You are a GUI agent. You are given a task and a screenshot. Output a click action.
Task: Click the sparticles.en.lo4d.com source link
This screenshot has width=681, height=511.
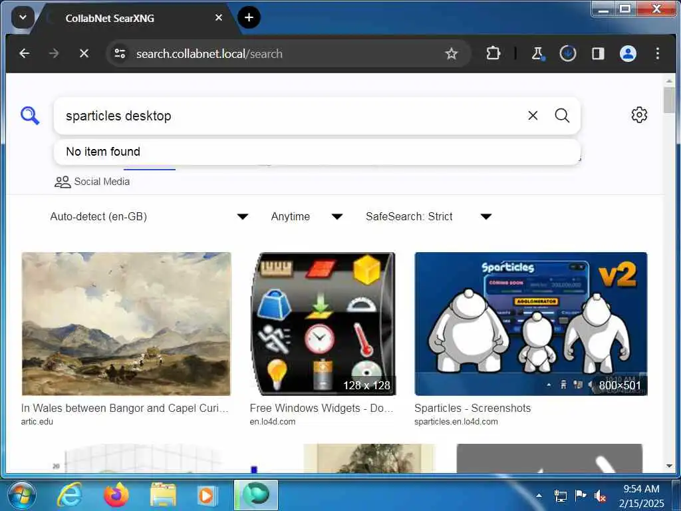pos(456,421)
